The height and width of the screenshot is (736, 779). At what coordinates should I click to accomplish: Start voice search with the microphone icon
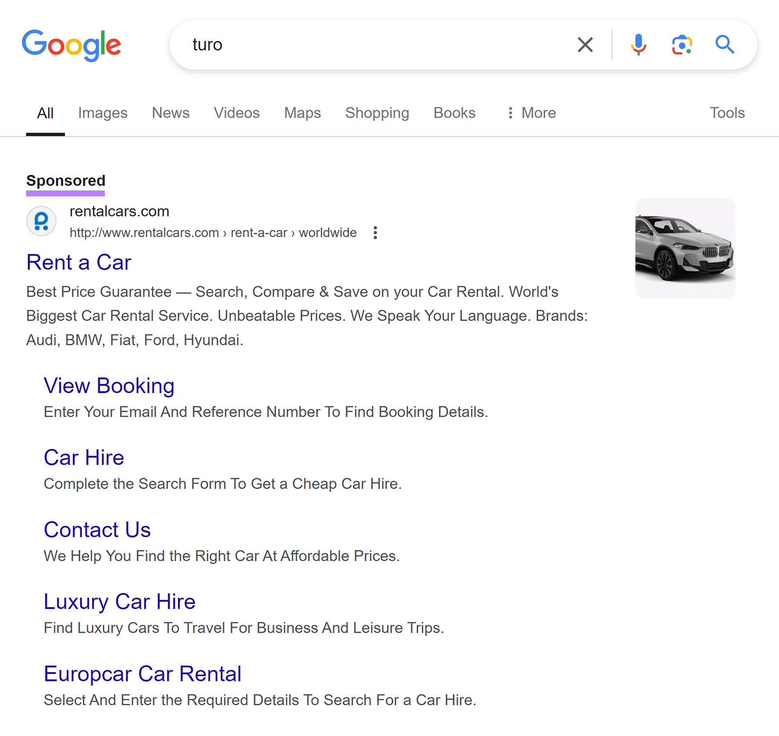(x=638, y=45)
